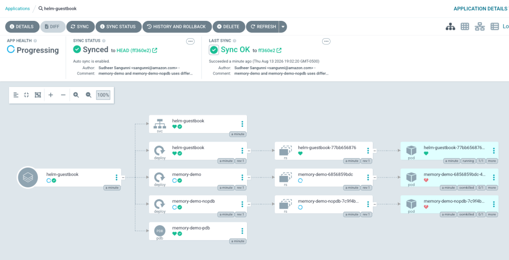Open menu for memory-demo-pdb node

tap(242, 231)
